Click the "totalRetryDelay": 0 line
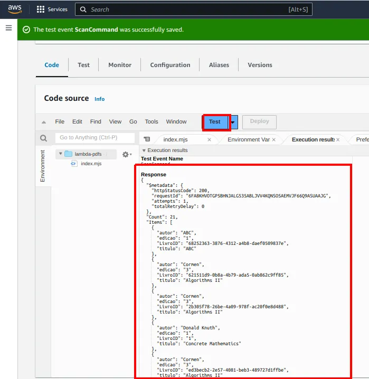Image resolution: width=369 pixels, height=379 pixels. pyautogui.click(x=178, y=206)
